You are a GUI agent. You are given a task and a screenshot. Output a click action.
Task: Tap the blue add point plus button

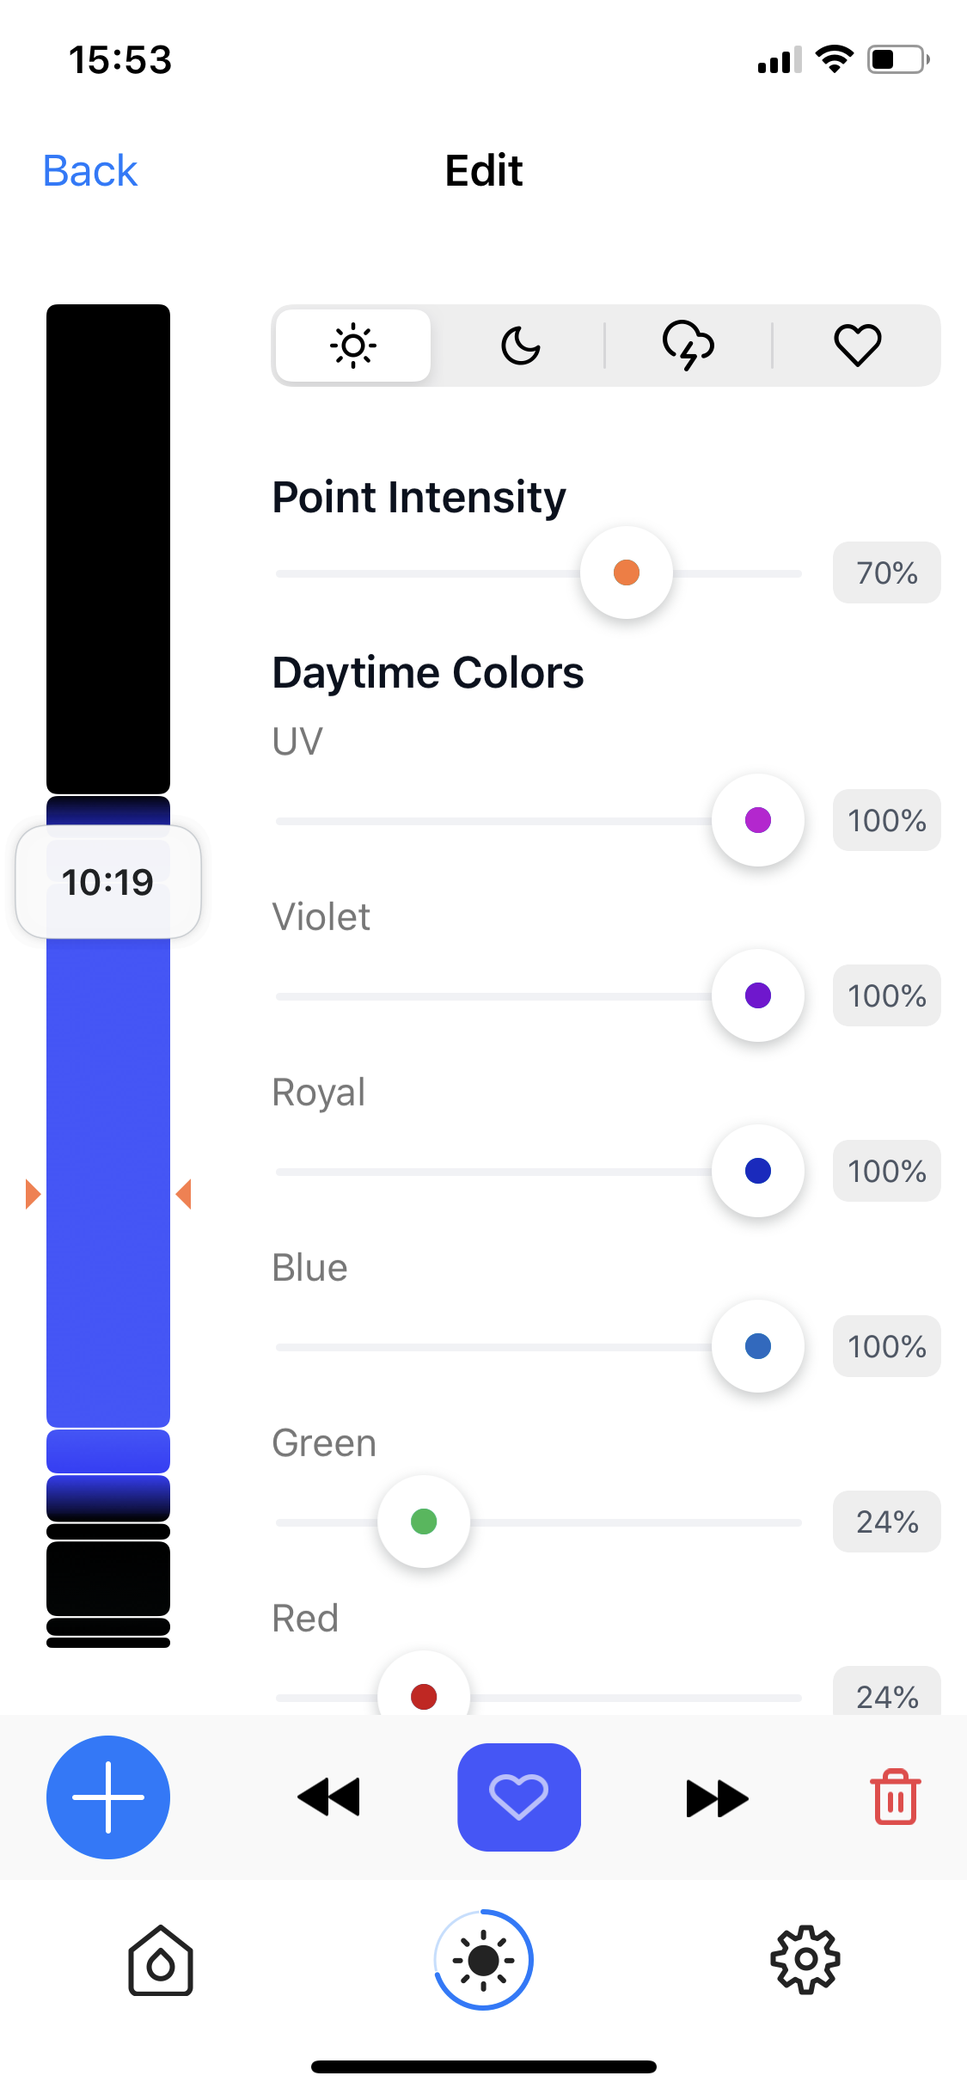click(108, 1797)
